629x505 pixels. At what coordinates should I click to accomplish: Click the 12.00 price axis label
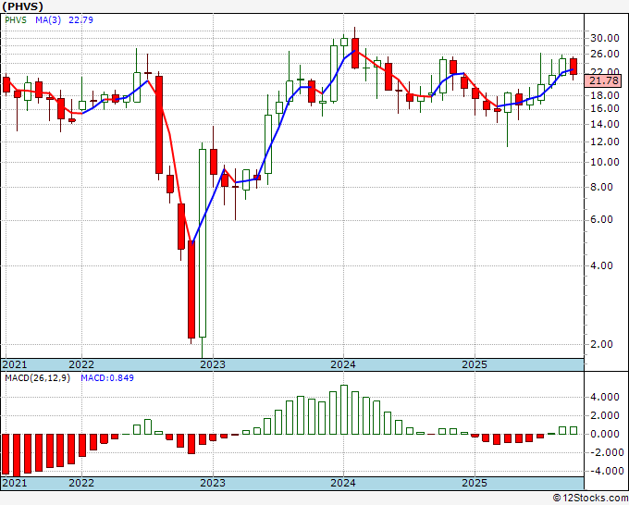605,142
